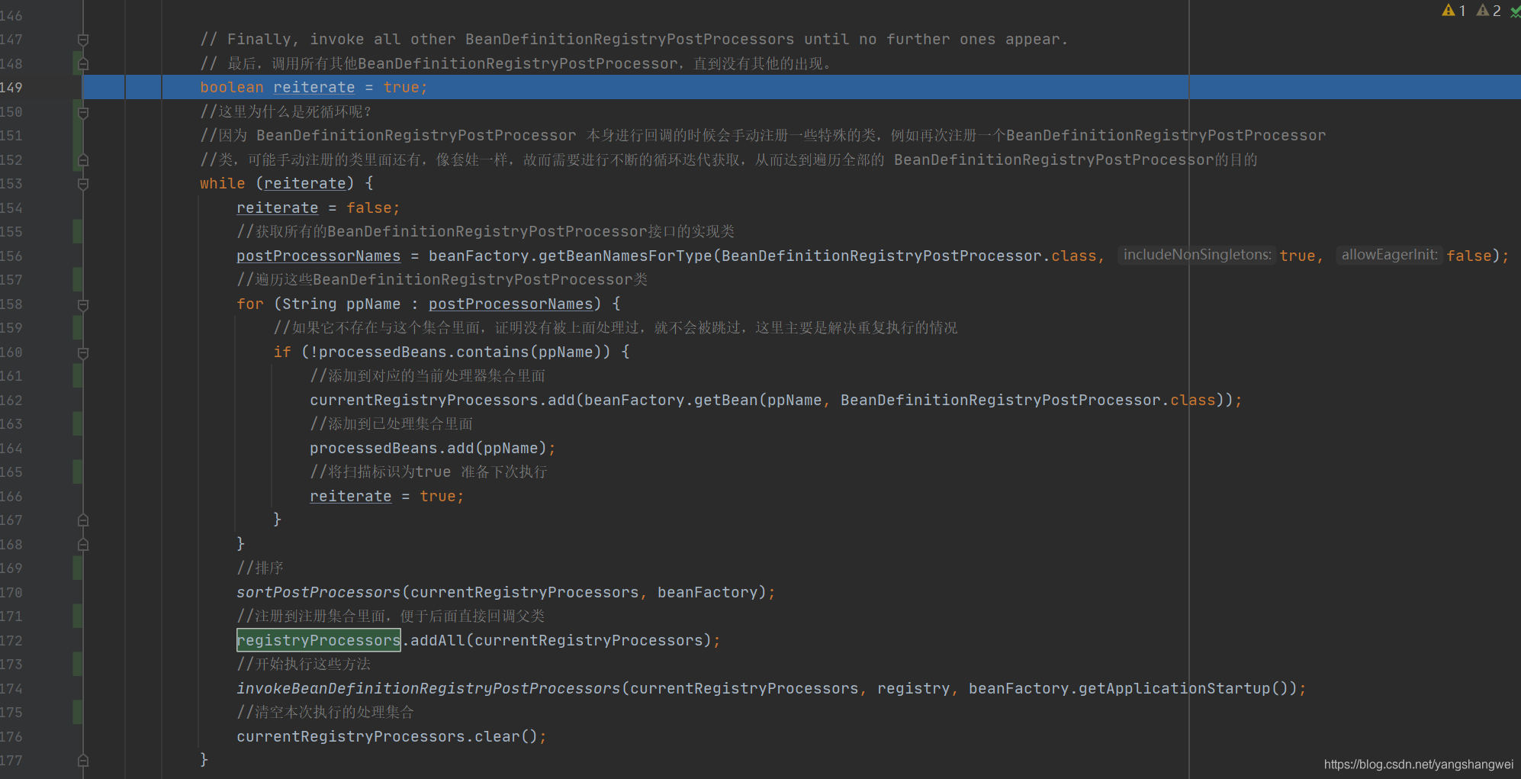
Task: Click the green checkmark inspection icon
Action: (1515, 11)
